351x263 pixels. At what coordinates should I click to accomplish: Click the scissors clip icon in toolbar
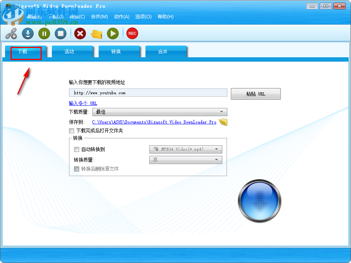tap(11, 34)
